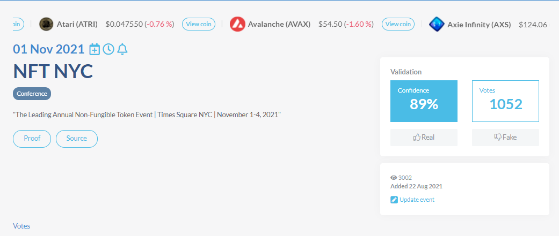Click View coin for Atari
The width and height of the screenshot is (559, 236).
pos(199,24)
